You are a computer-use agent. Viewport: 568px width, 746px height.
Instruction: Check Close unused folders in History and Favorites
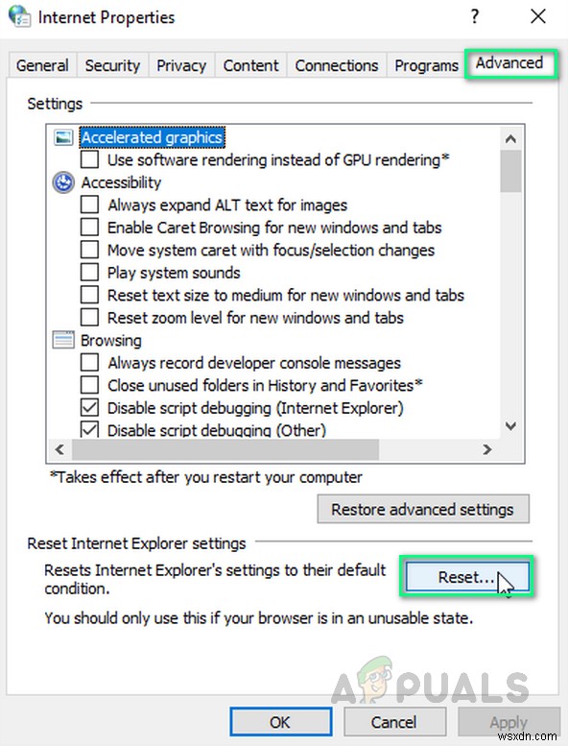point(89,385)
